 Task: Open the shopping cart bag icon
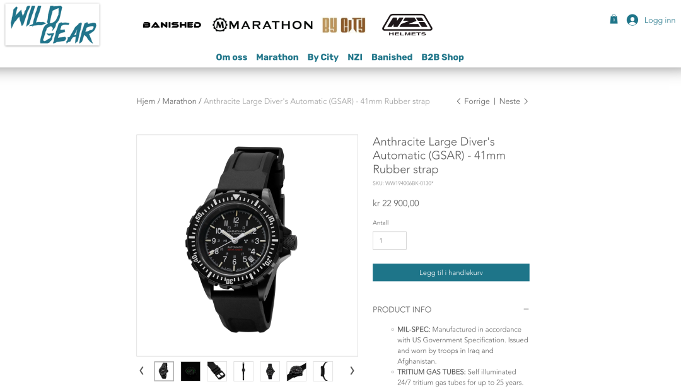pyautogui.click(x=614, y=19)
